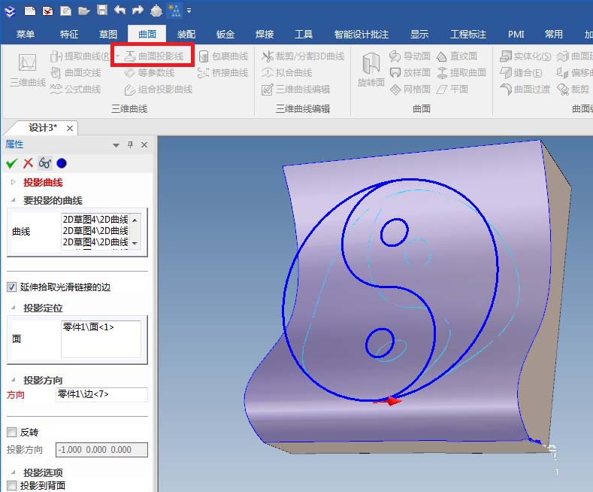Click the 组合投影曲线 tool

point(159,90)
